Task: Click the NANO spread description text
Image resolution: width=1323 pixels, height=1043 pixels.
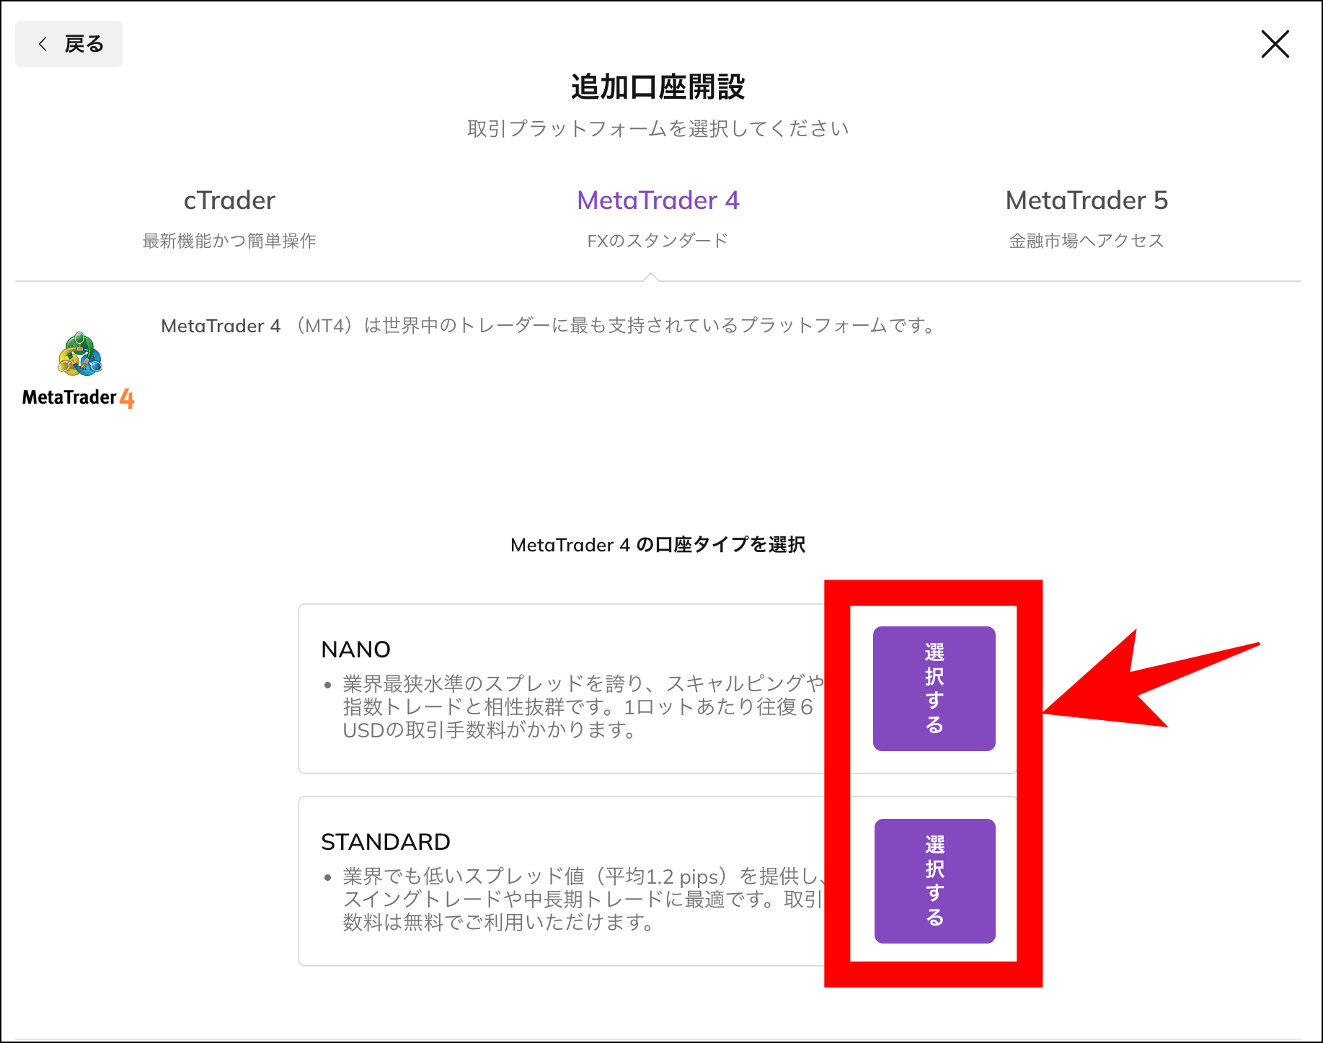Action: (x=583, y=706)
